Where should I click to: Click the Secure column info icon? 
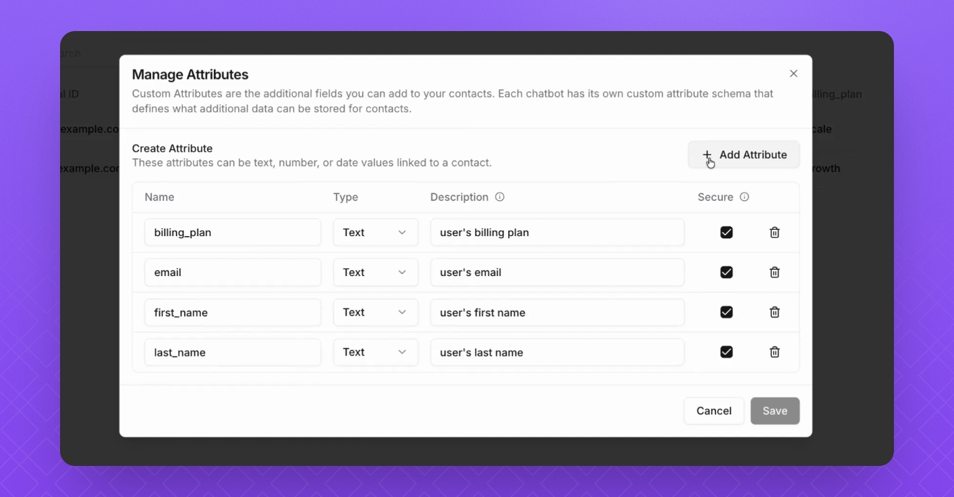tap(744, 197)
